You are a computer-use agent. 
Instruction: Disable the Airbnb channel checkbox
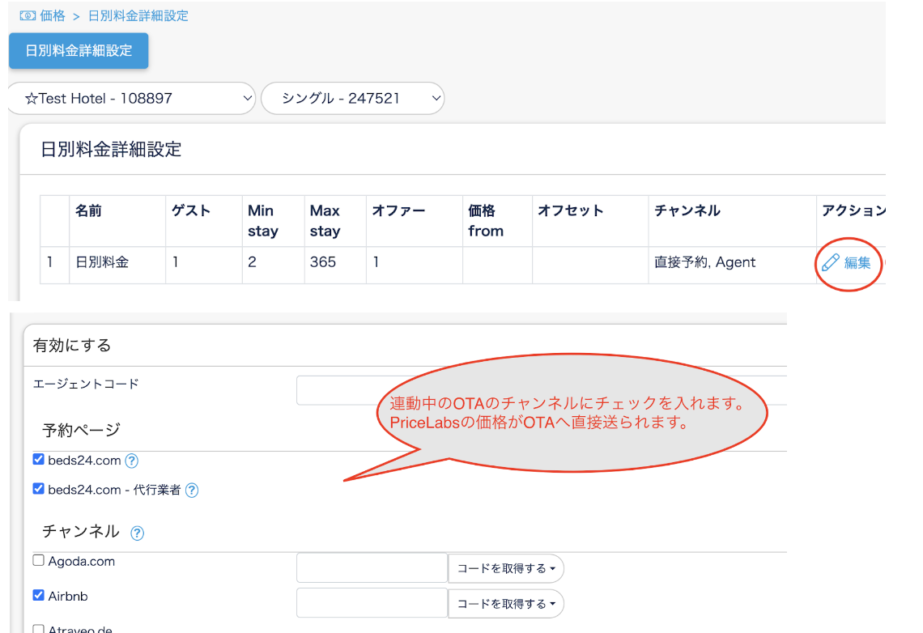pyautogui.click(x=39, y=596)
